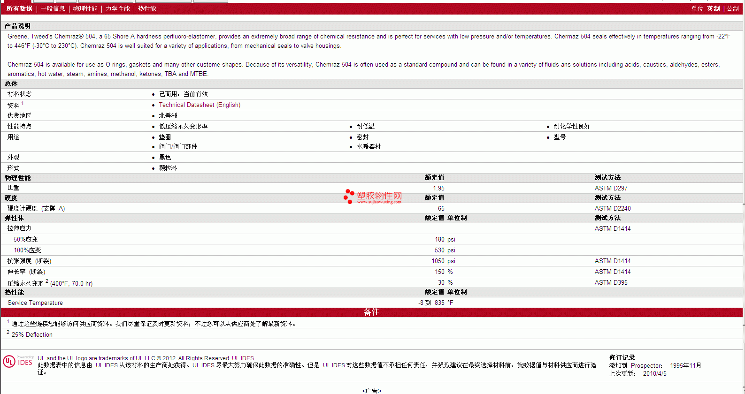745x394 pixels.
Task: Click the 硬度计硬度 (支撑 A) label
Action: click(x=36, y=208)
